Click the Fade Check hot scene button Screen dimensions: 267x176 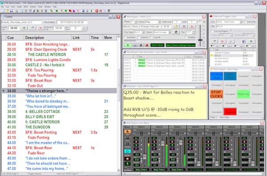230,76
